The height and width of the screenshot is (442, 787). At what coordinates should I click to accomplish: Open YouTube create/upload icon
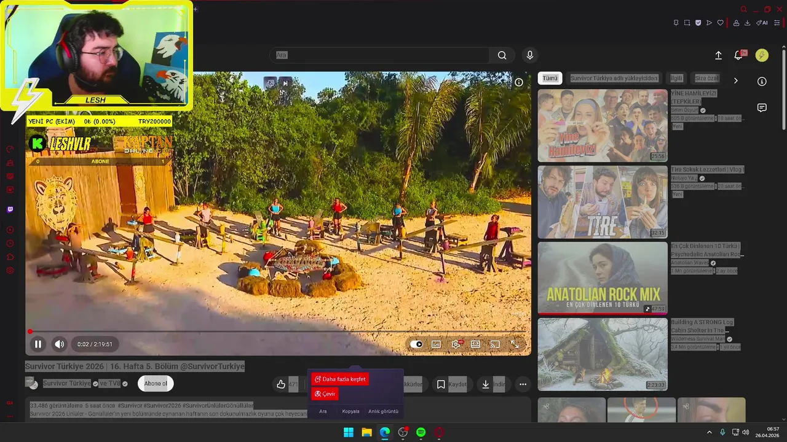coord(718,55)
